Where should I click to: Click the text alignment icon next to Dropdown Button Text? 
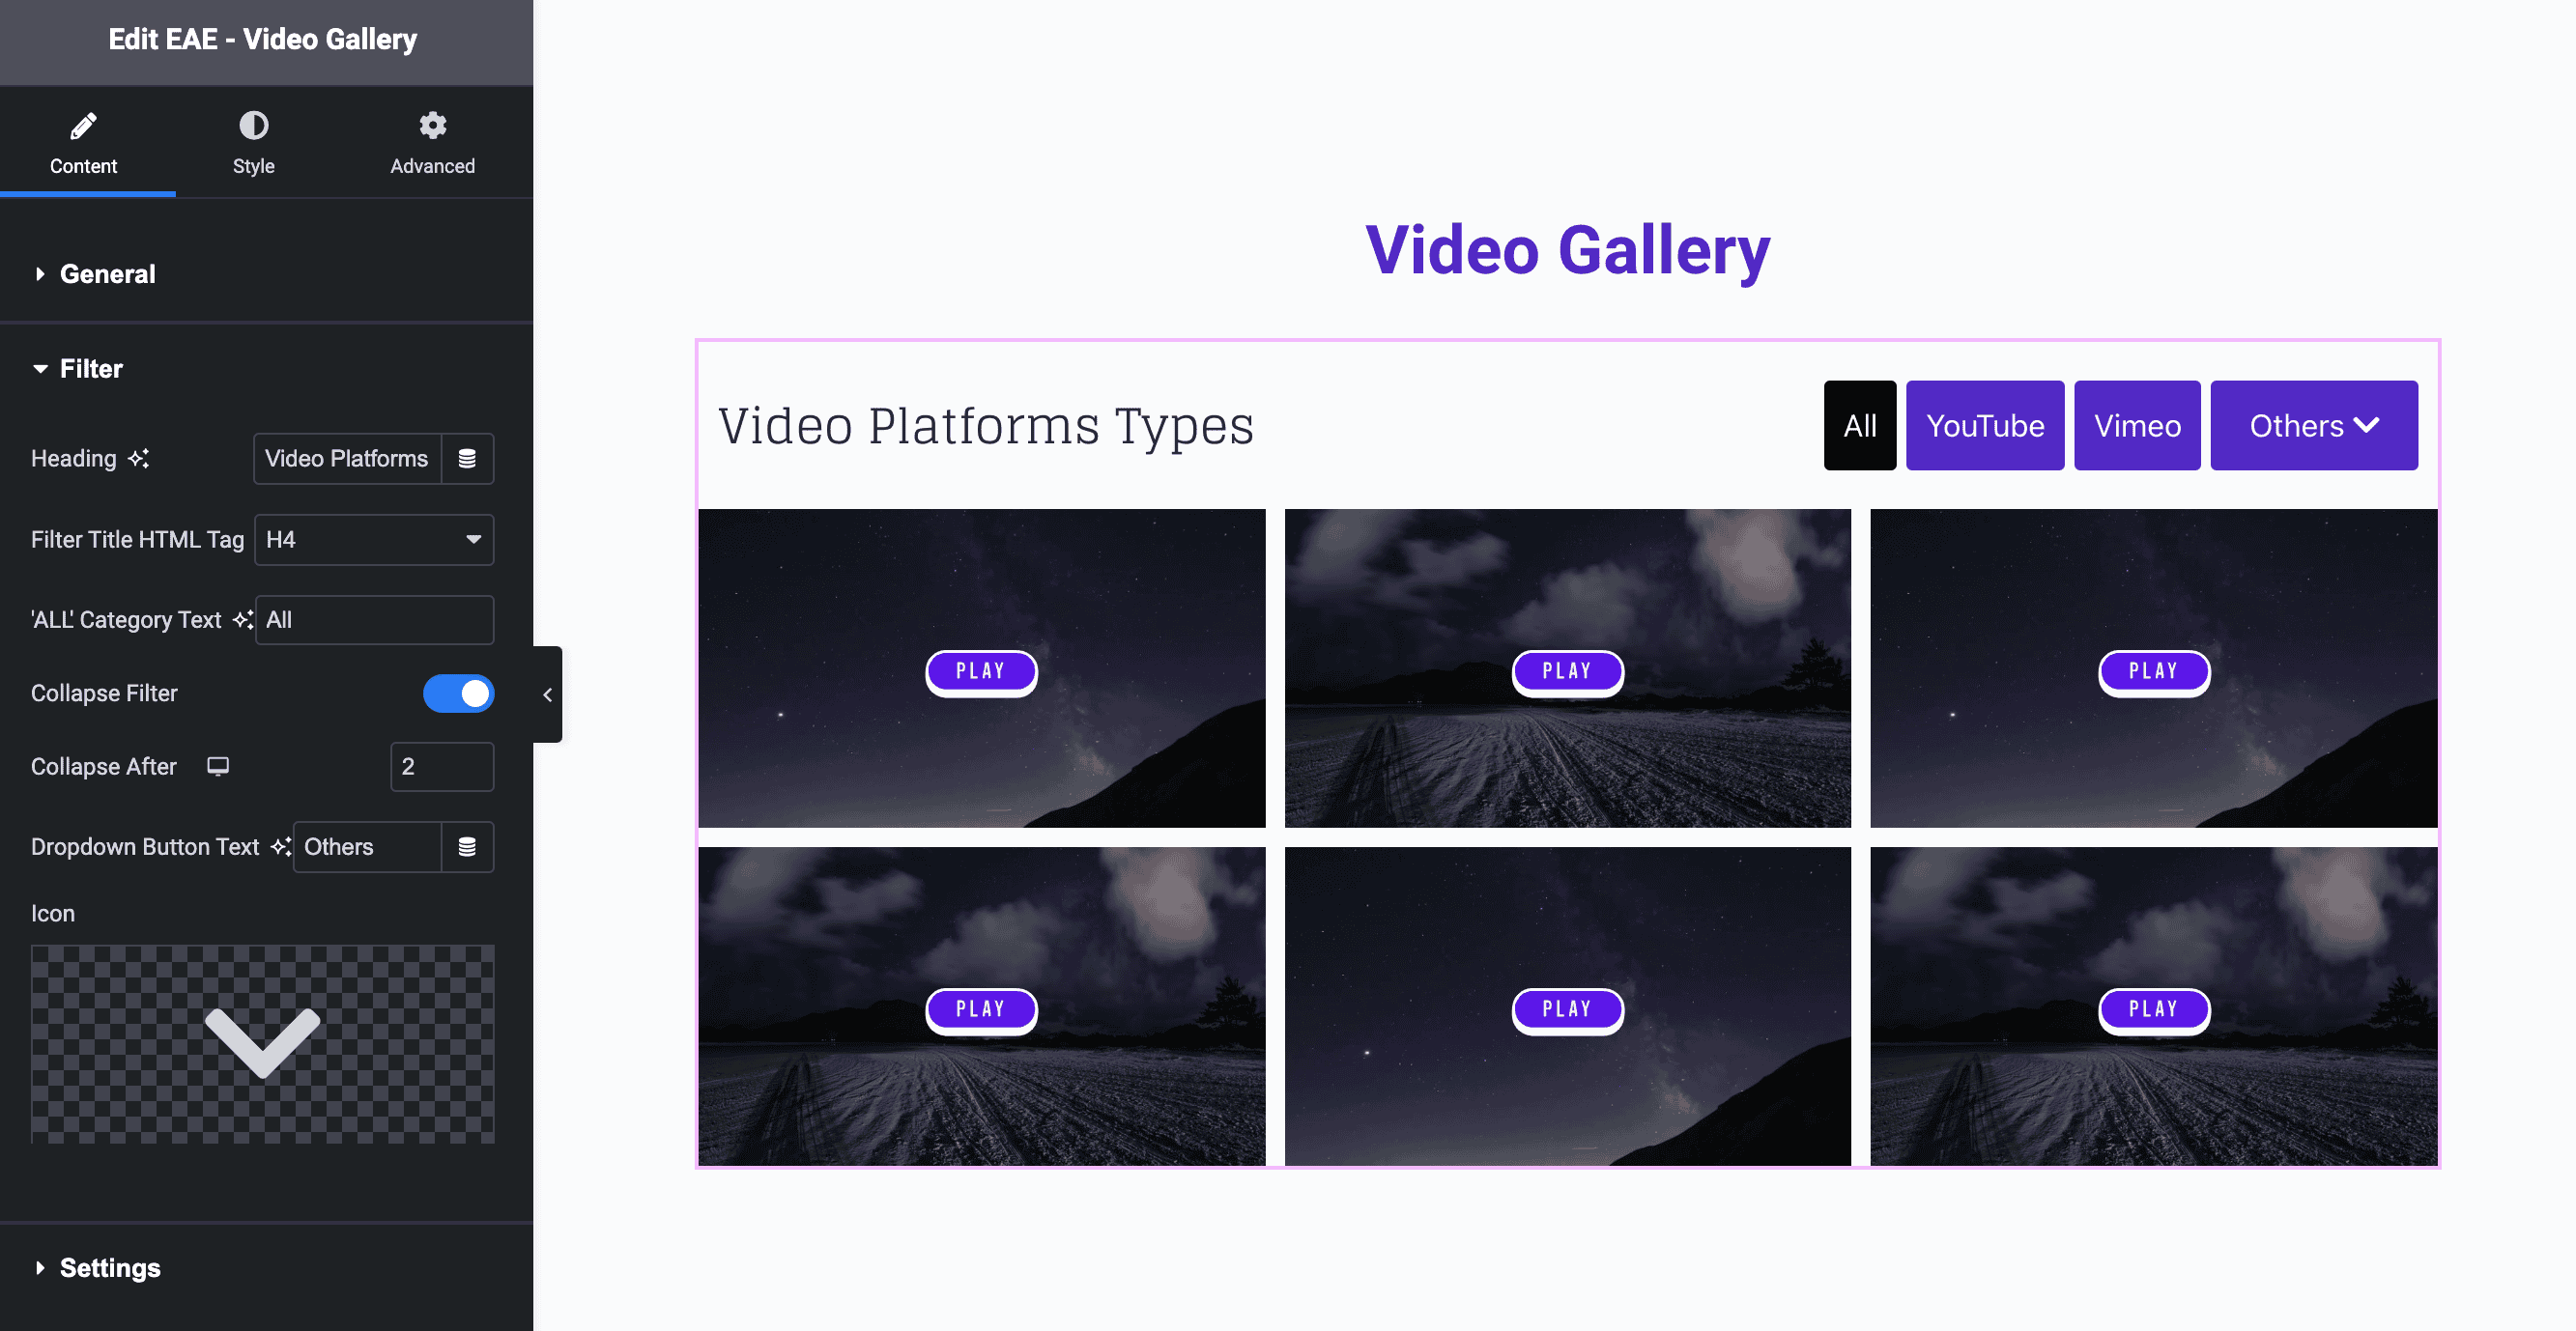pos(467,845)
